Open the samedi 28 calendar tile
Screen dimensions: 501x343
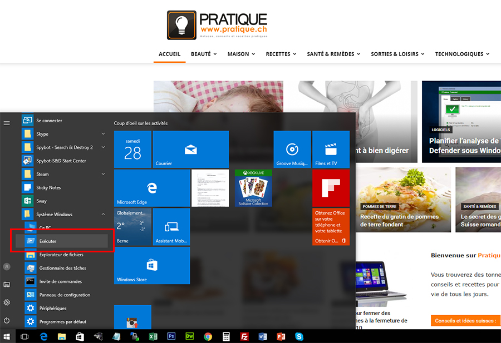(x=132, y=150)
